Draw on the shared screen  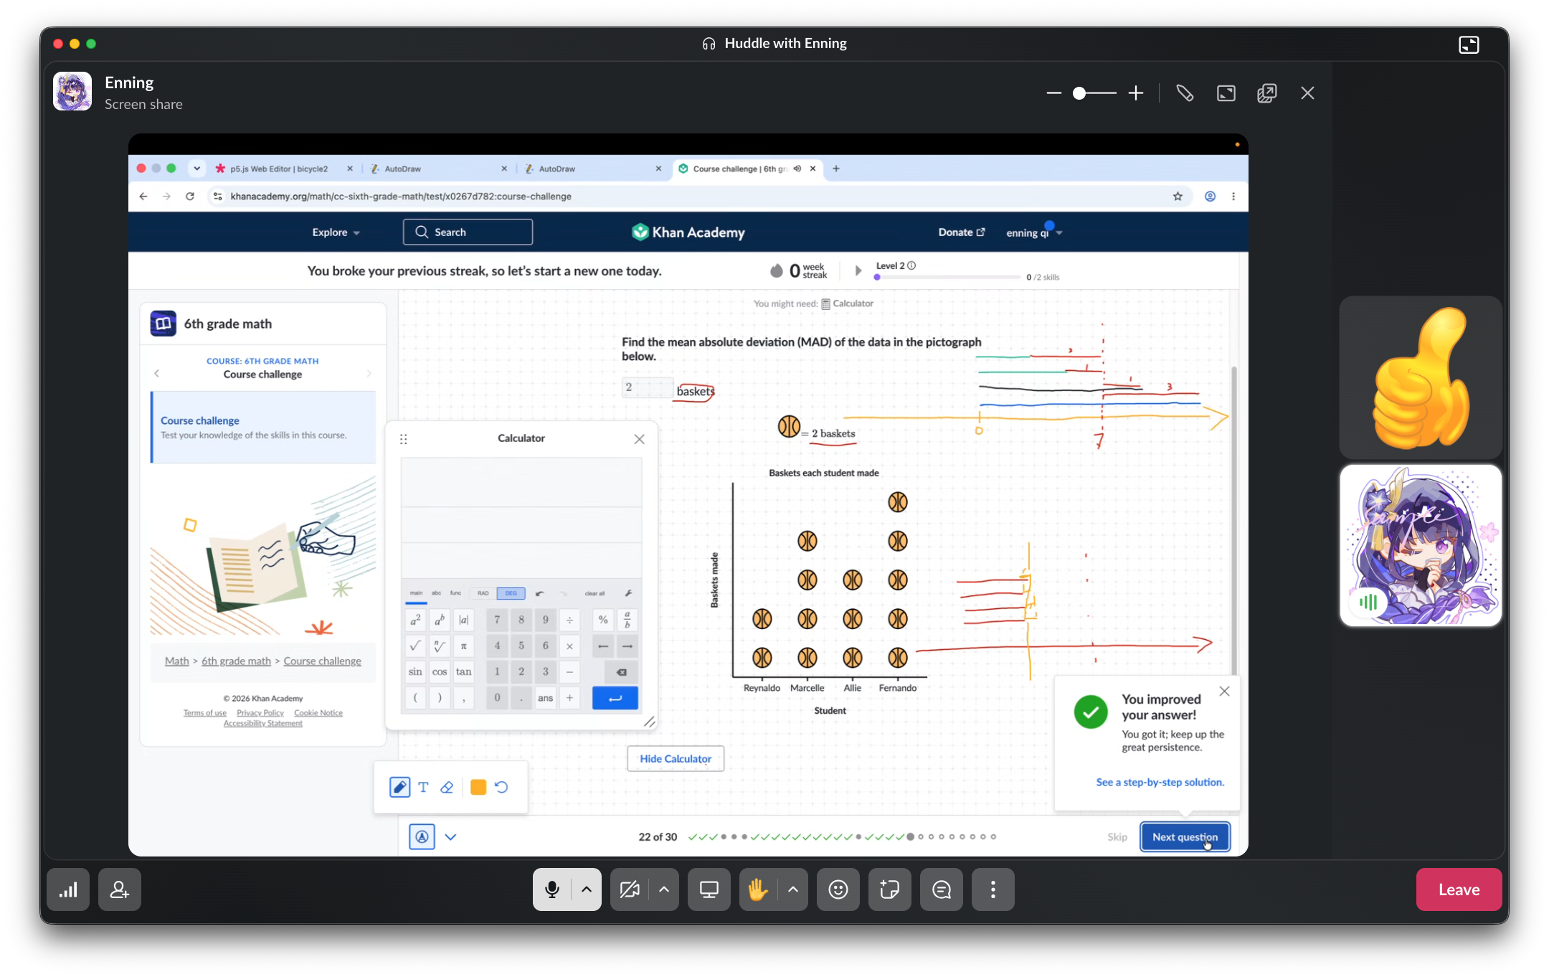click(1185, 93)
